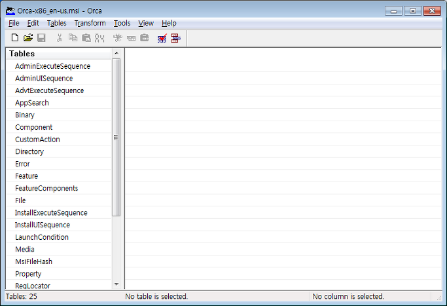Click the Cut scissors toolbar icon
Image resolution: width=447 pixels, height=306 pixels.
[x=60, y=38]
